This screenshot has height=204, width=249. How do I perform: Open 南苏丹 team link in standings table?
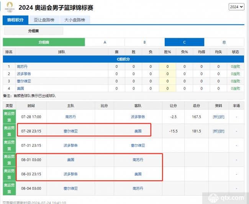[x=22, y=67]
